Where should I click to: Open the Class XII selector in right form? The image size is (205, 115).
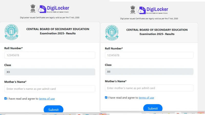pos(149,72)
